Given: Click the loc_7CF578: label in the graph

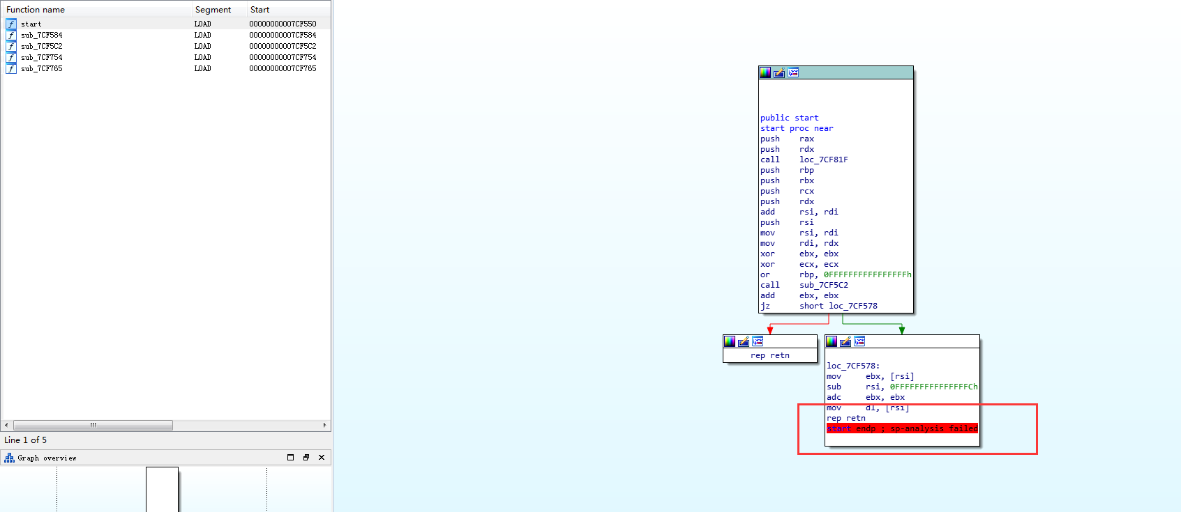Looking at the screenshot, I should 853,366.
